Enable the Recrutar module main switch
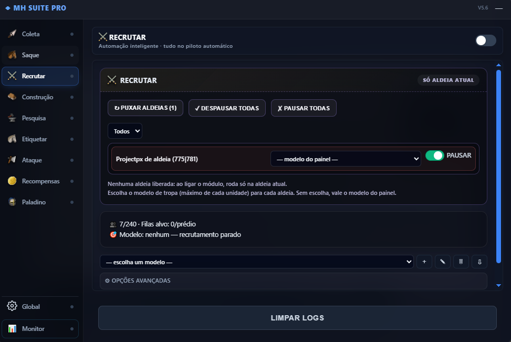511x342 pixels. tap(485, 40)
